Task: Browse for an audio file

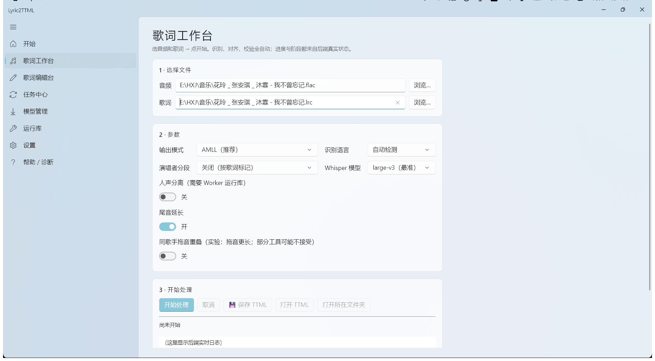Action: [x=422, y=85]
